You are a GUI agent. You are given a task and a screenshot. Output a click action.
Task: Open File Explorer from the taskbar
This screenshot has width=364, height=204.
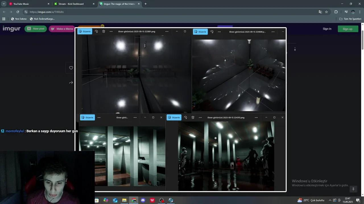pos(124,200)
